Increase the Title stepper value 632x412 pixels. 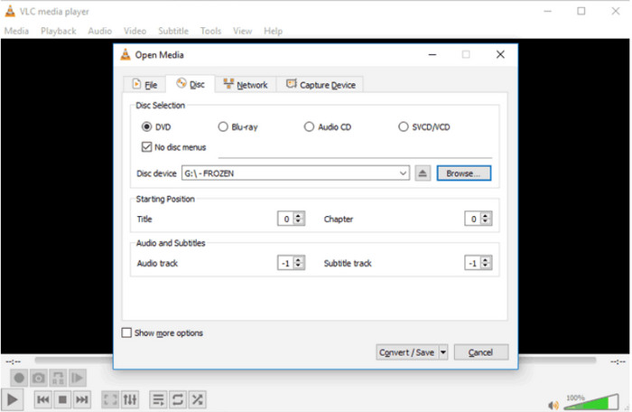tap(298, 215)
